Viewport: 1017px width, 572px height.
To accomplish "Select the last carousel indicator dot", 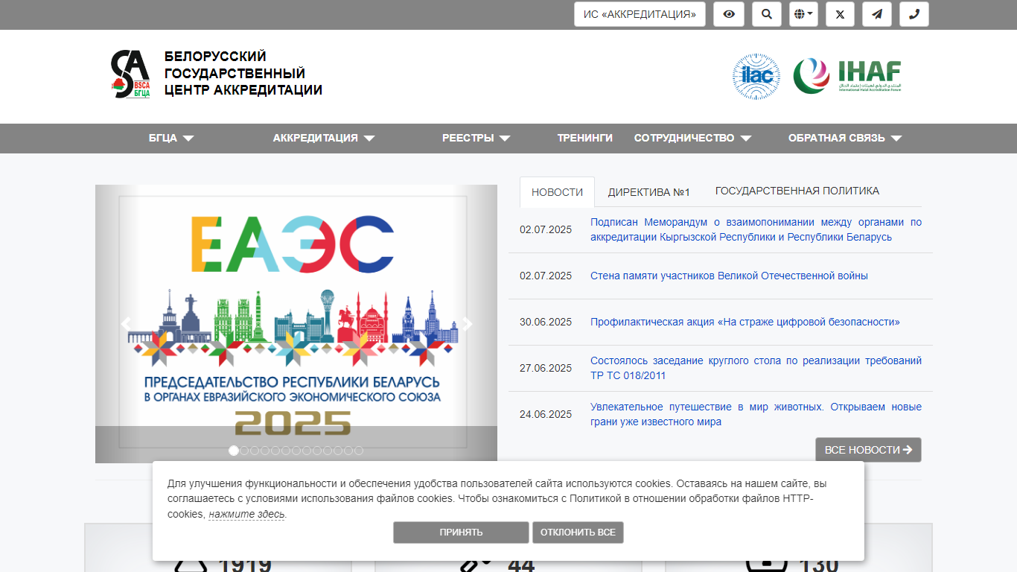I will 359,451.
